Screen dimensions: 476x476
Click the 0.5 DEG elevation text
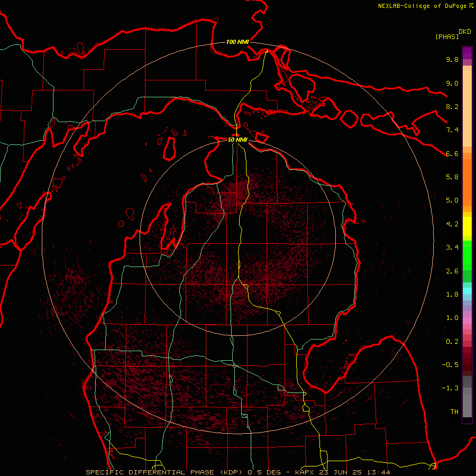[x=264, y=472]
